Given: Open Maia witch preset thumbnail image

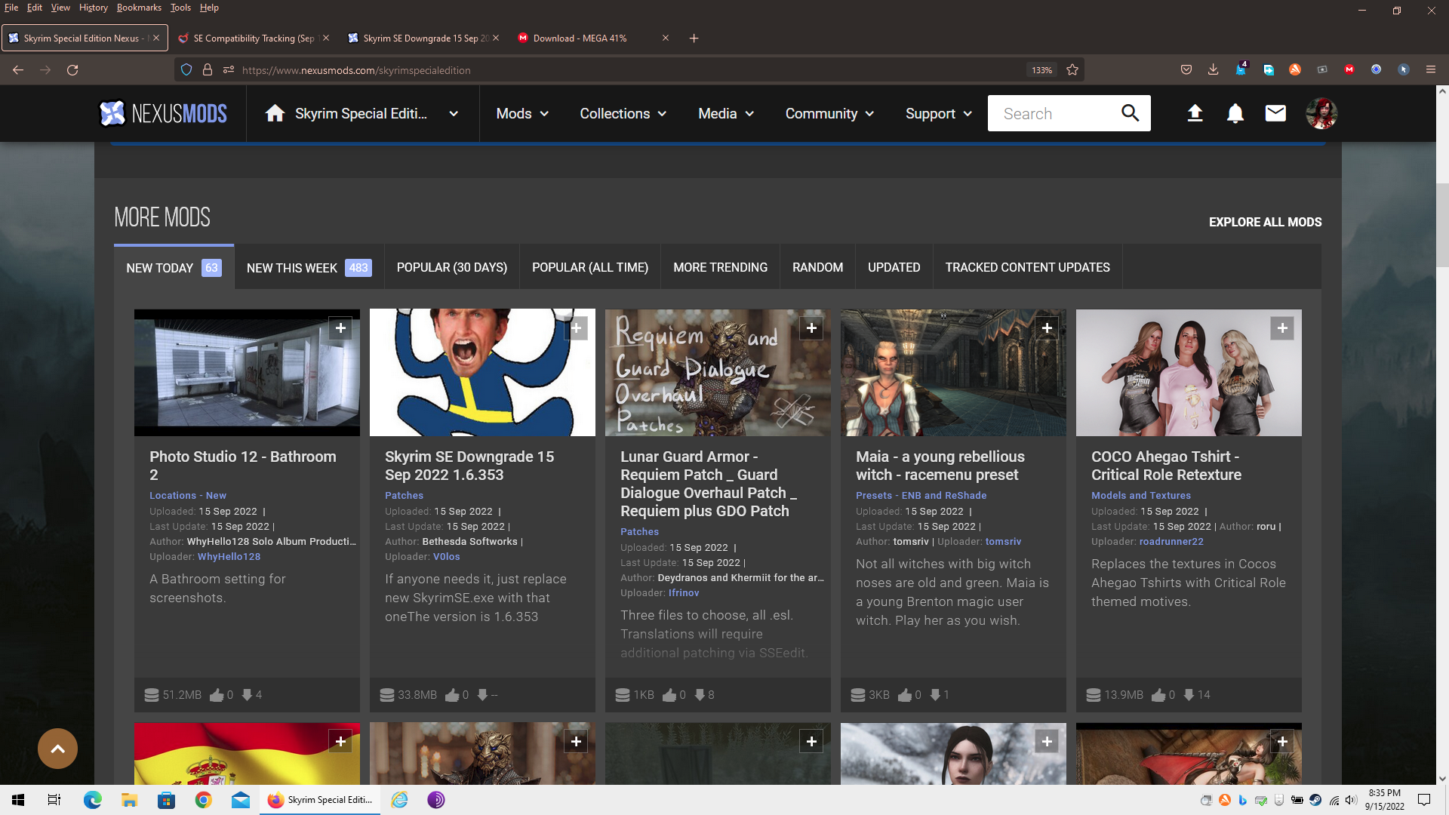Looking at the screenshot, I should 953,373.
